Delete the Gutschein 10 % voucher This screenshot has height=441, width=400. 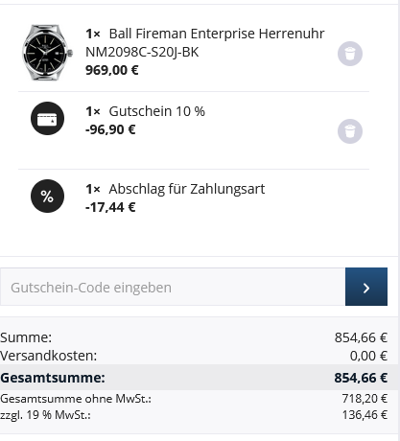coord(350,131)
